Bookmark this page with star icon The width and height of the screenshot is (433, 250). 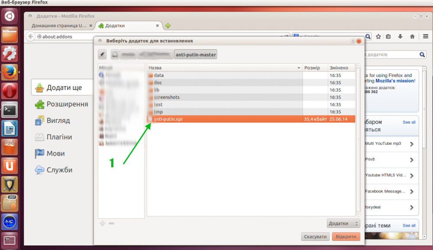[378, 36]
